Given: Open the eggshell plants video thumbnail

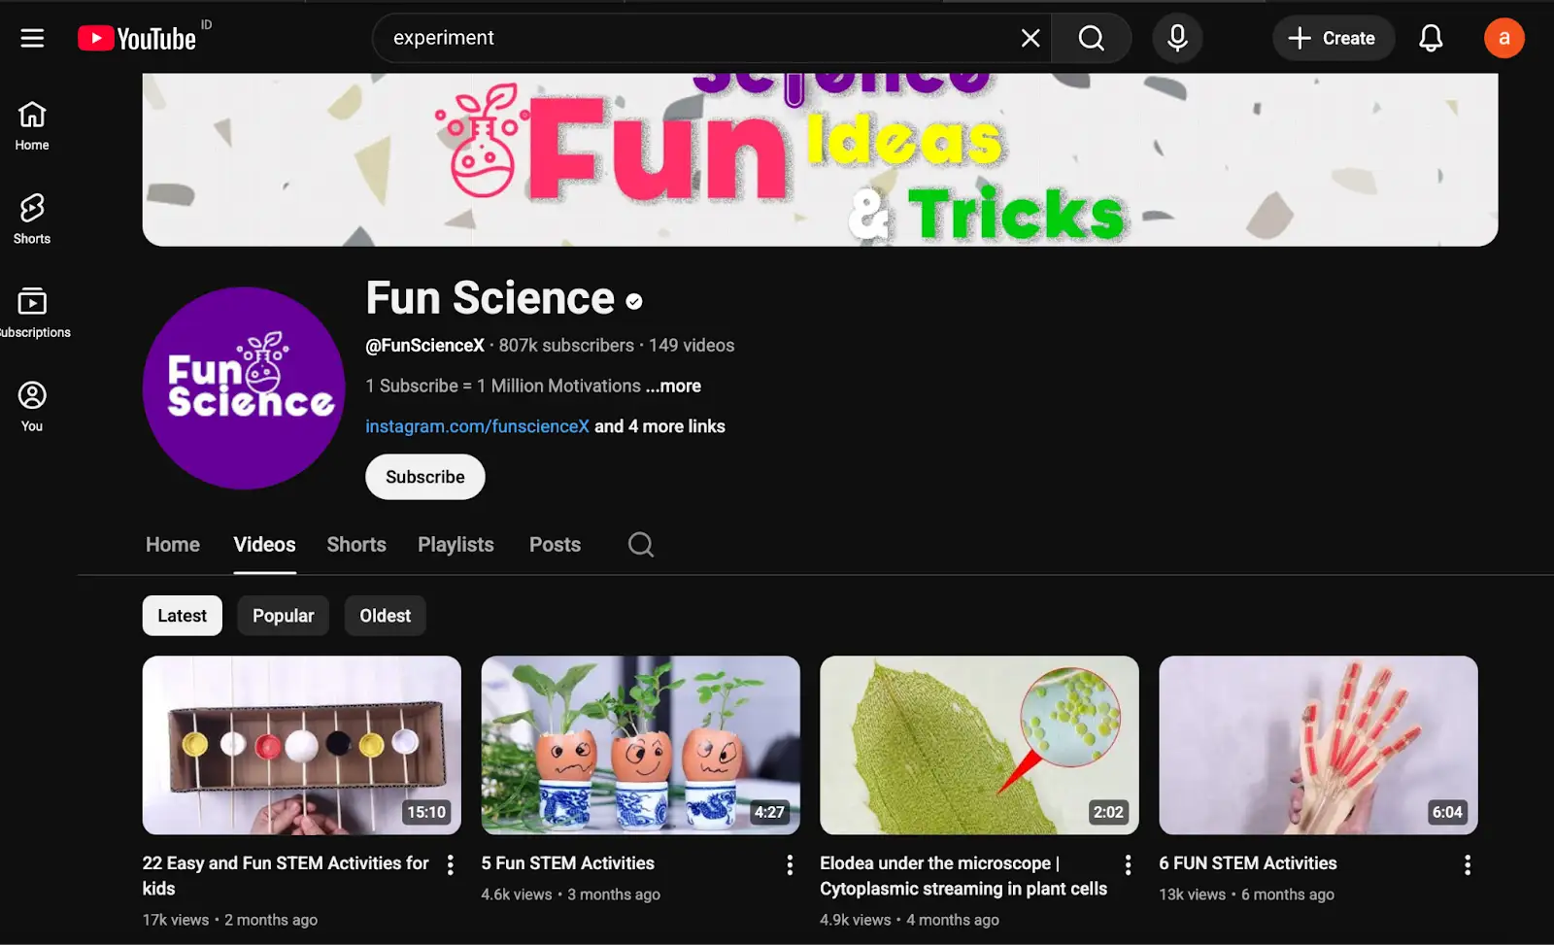Looking at the screenshot, I should 641,745.
